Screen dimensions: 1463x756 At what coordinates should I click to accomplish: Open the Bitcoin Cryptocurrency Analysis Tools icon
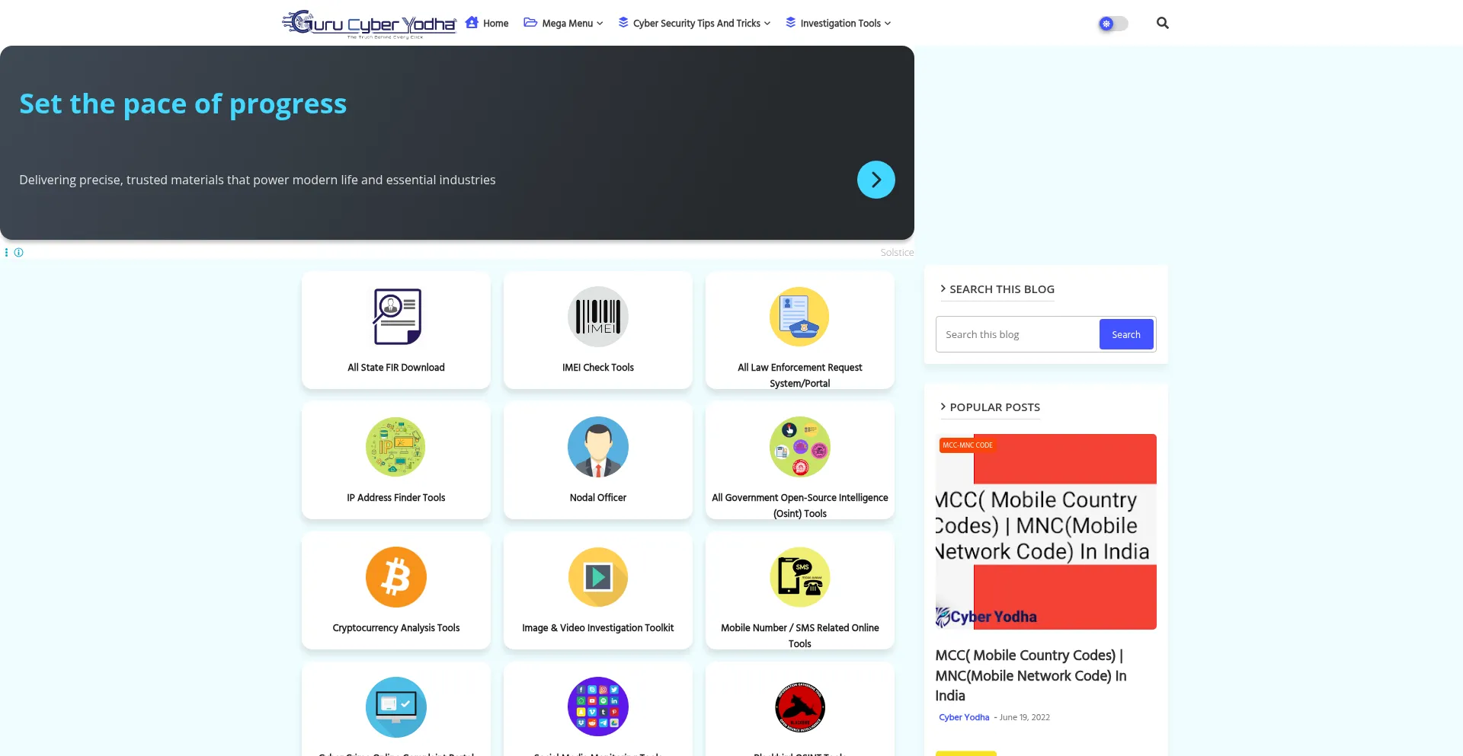pyautogui.click(x=395, y=577)
